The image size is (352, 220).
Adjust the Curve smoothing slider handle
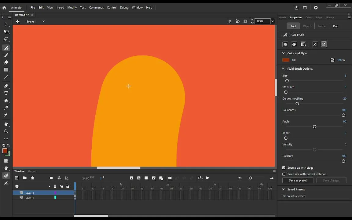point(297,104)
